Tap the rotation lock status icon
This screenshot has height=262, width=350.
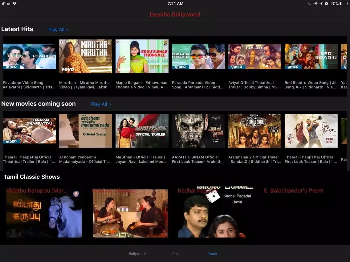click(x=315, y=3)
